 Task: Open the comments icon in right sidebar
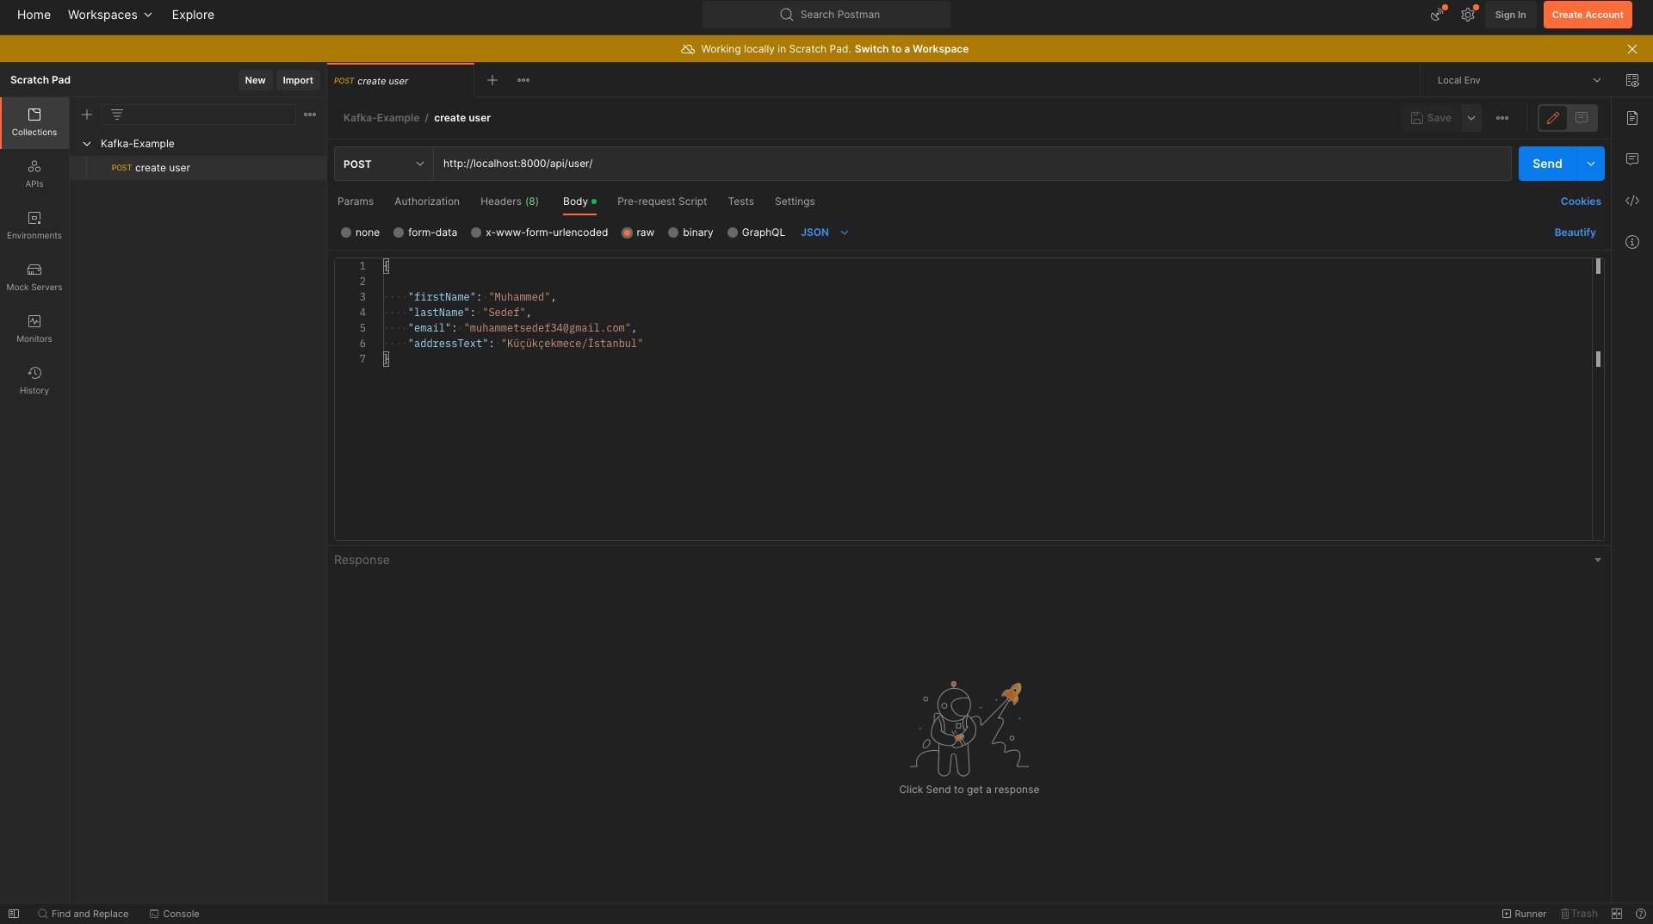(1632, 159)
